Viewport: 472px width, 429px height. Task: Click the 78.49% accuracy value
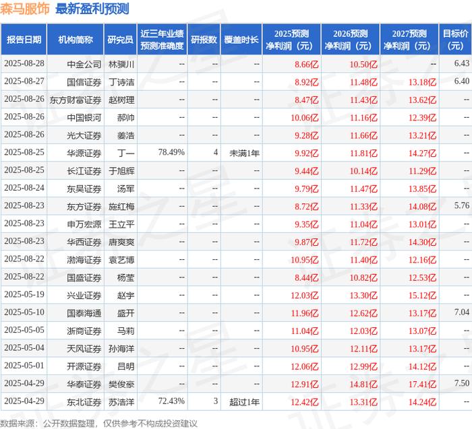(171, 152)
